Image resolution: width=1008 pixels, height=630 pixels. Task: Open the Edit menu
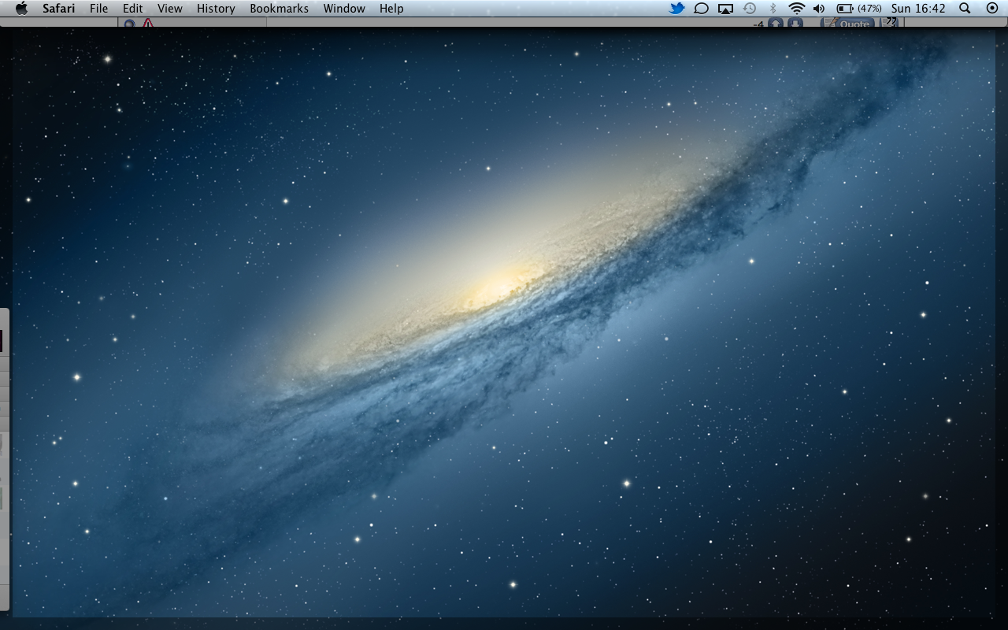click(x=132, y=9)
